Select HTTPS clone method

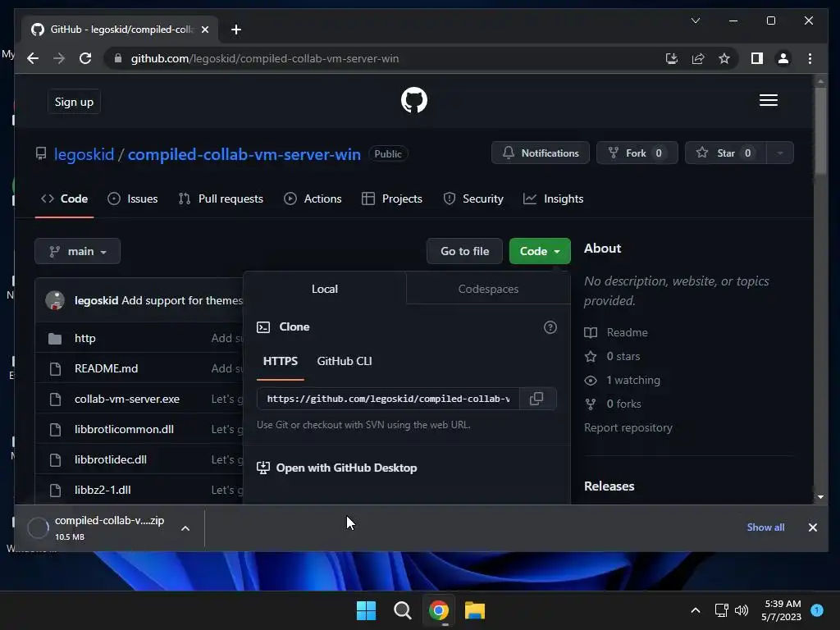click(x=281, y=362)
